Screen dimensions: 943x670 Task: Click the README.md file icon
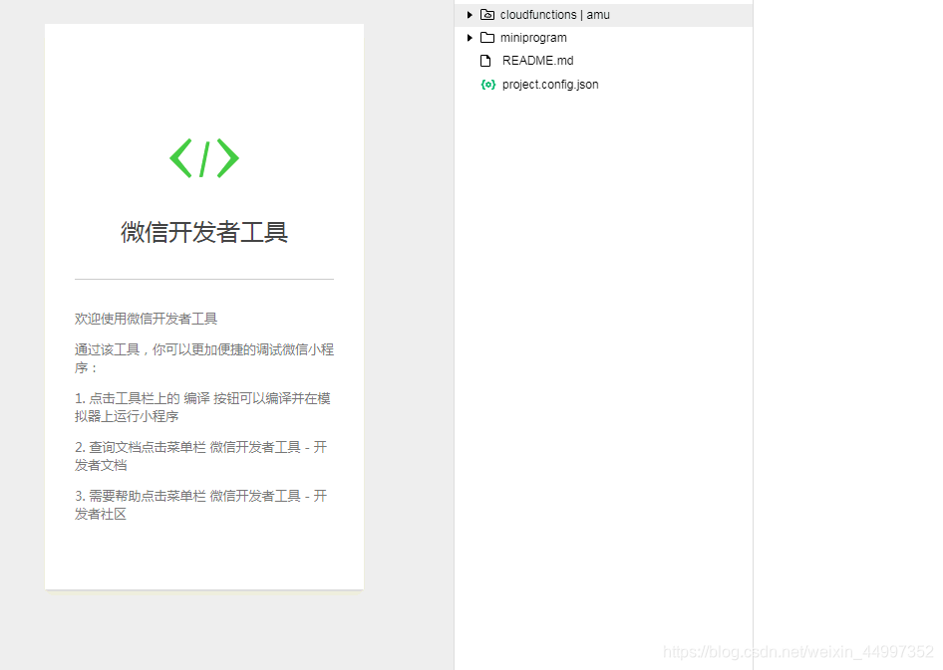pos(485,61)
